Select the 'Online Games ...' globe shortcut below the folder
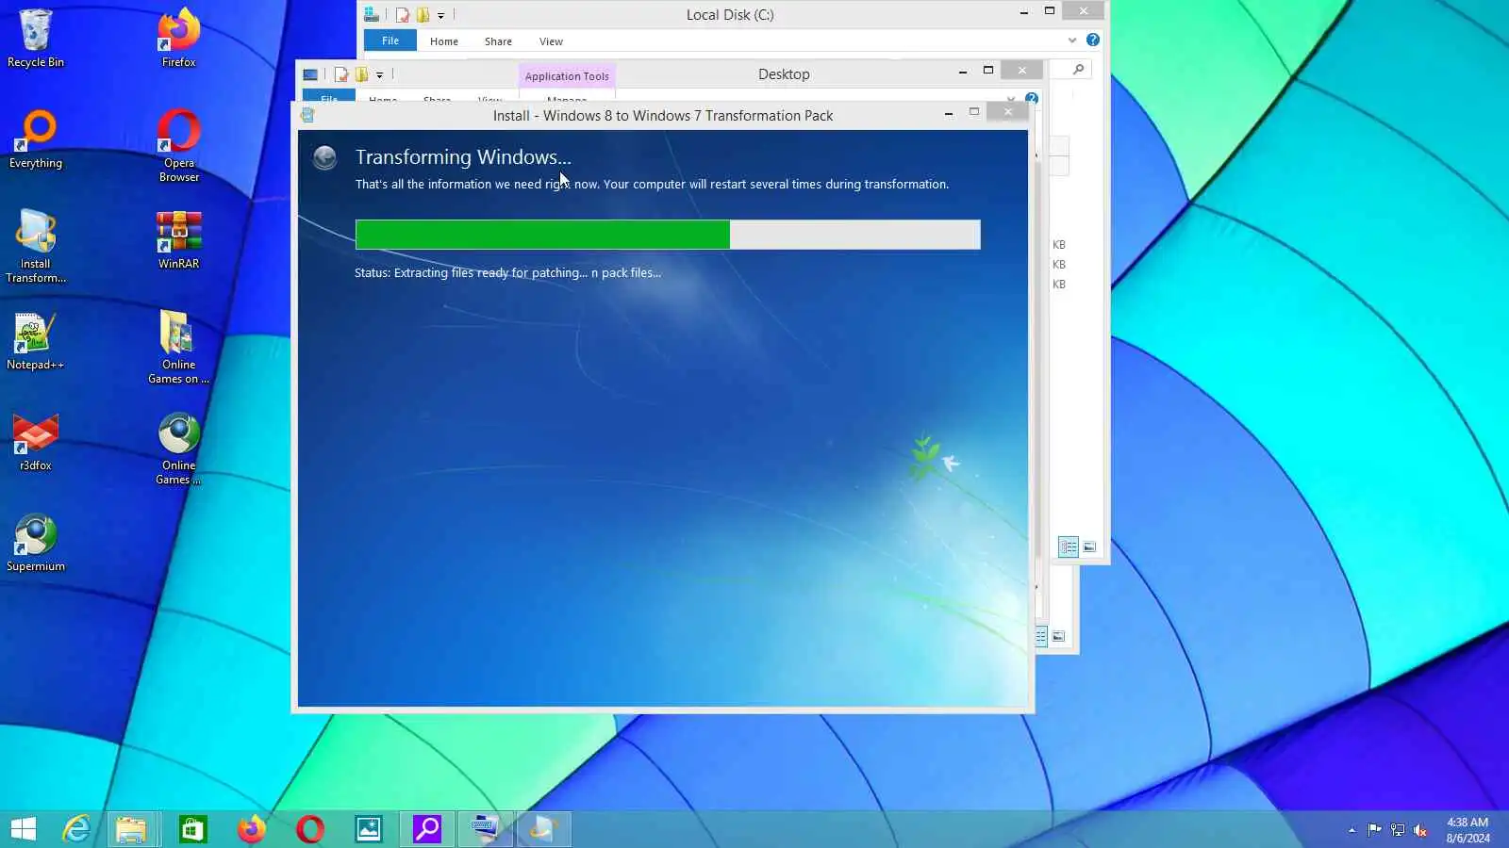This screenshot has width=1509, height=848. 178,448
